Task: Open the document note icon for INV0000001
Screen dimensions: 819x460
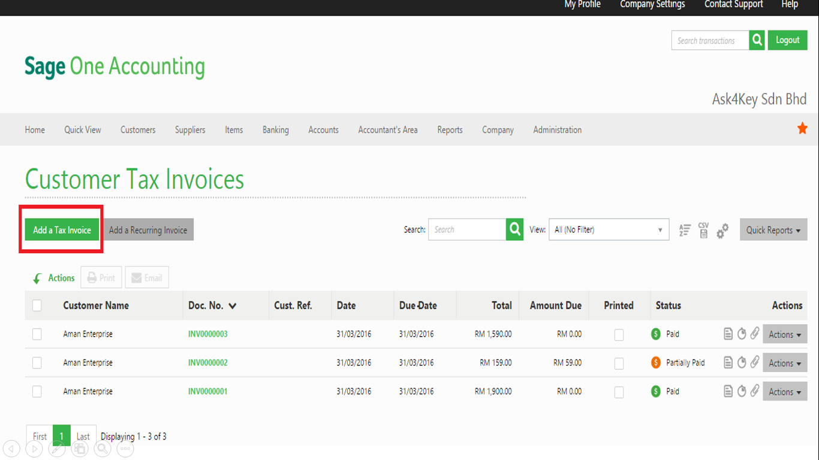Action: click(x=728, y=391)
